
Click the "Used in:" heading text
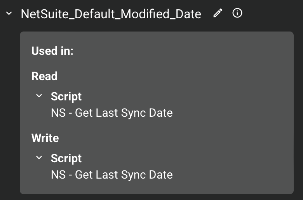point(52,51)
